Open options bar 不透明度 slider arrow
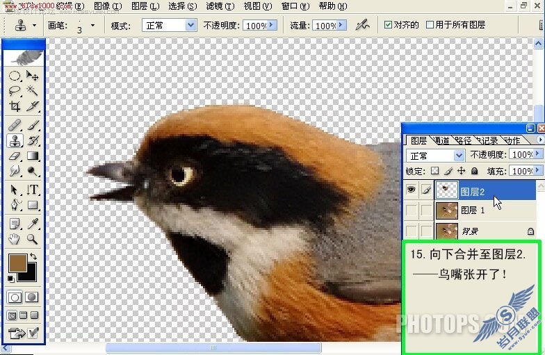 [x=271, y=25]
